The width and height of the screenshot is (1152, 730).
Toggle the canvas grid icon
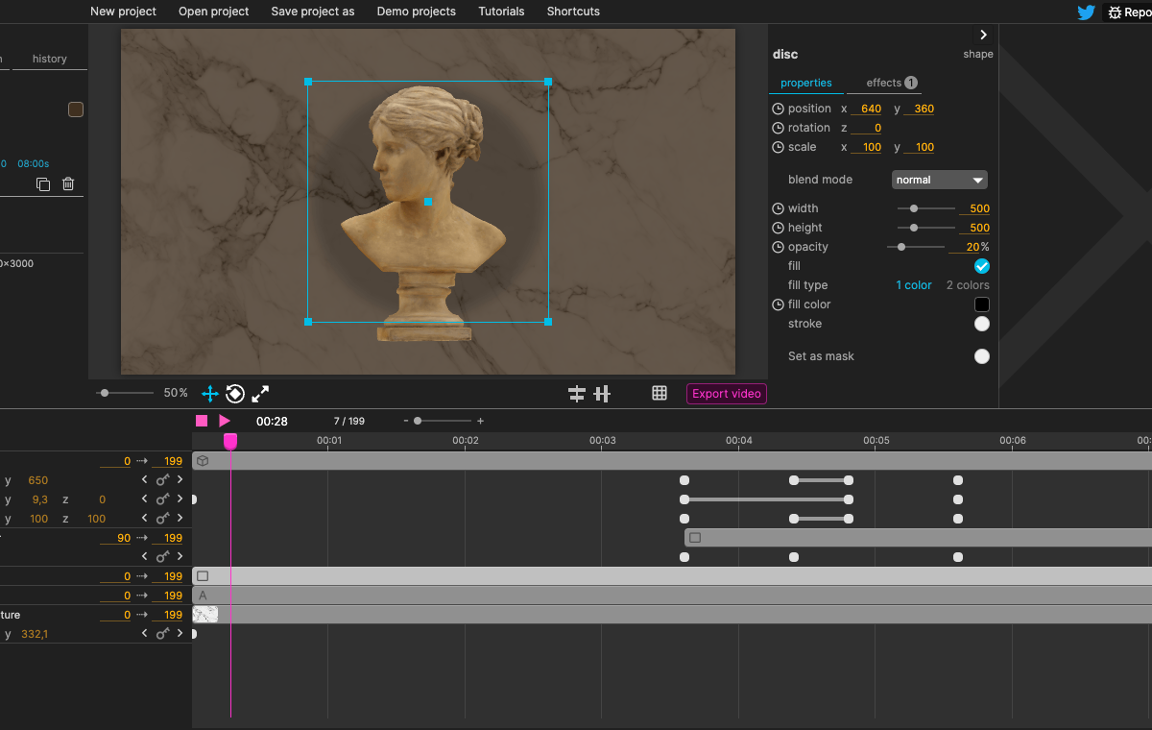(660, 393)
